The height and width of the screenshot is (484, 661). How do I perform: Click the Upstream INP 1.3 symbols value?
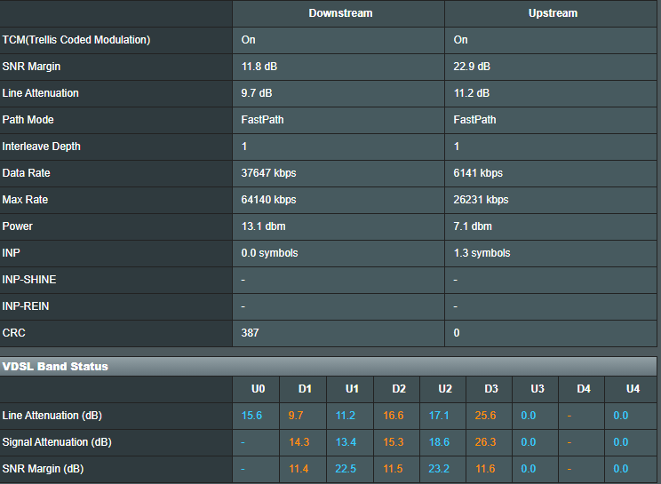[x=482, y=253]
